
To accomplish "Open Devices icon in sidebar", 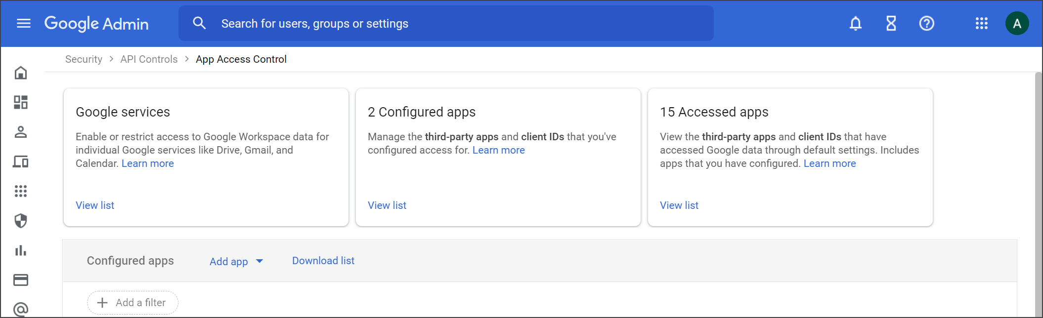I will (x=21, y=161).
